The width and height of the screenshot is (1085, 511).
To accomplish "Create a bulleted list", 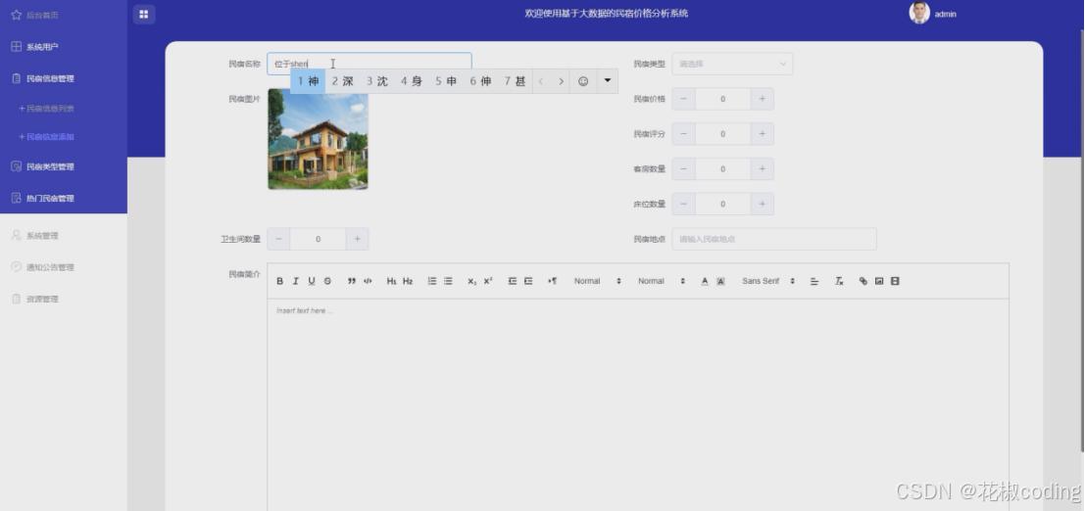I will point(448,281).
